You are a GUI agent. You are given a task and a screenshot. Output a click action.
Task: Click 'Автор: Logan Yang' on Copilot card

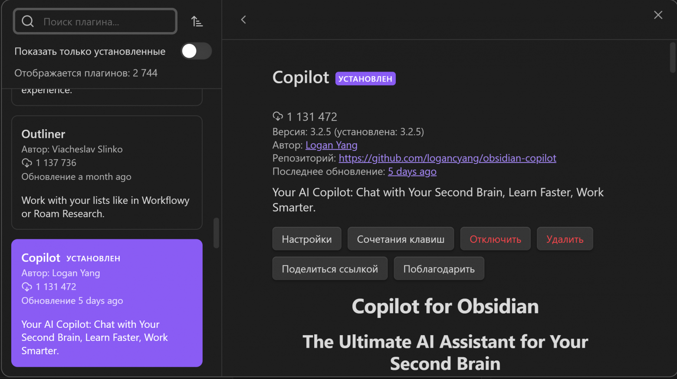(x=61, y=273)
